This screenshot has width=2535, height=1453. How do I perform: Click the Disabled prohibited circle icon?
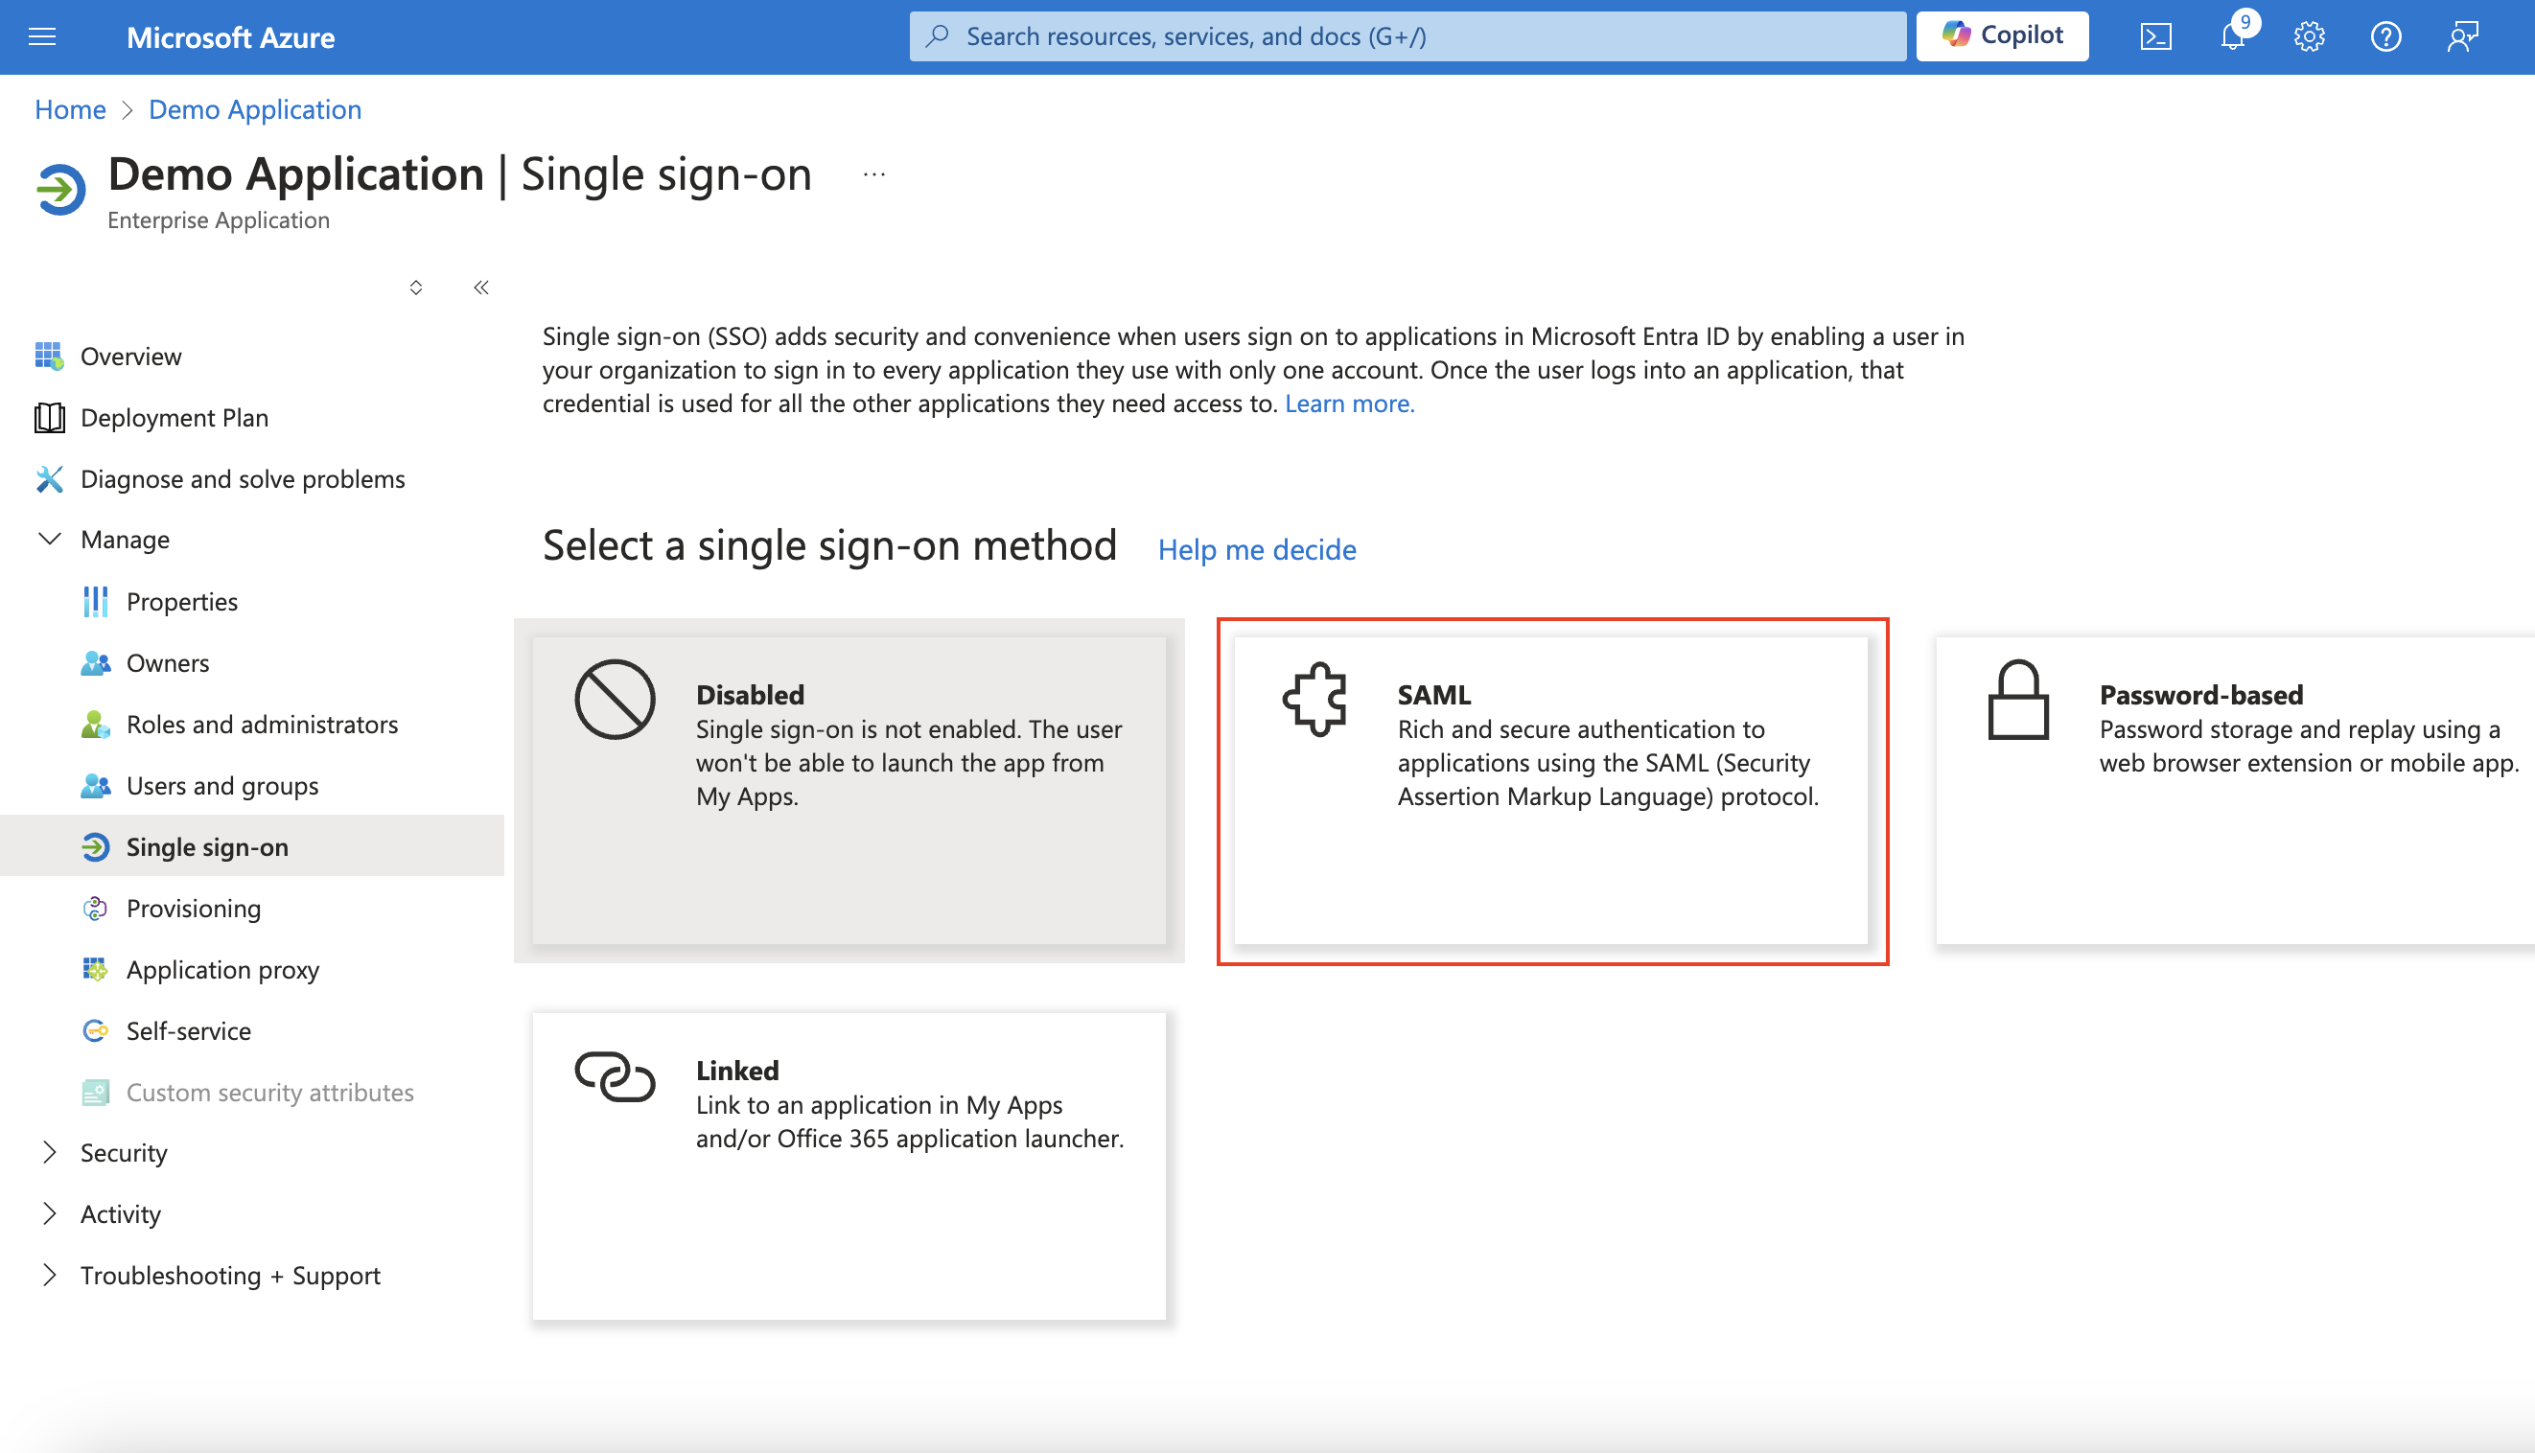[x=615, y=700]
